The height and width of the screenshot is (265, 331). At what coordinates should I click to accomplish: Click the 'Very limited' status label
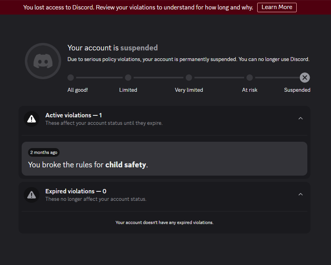pos(189,90)
